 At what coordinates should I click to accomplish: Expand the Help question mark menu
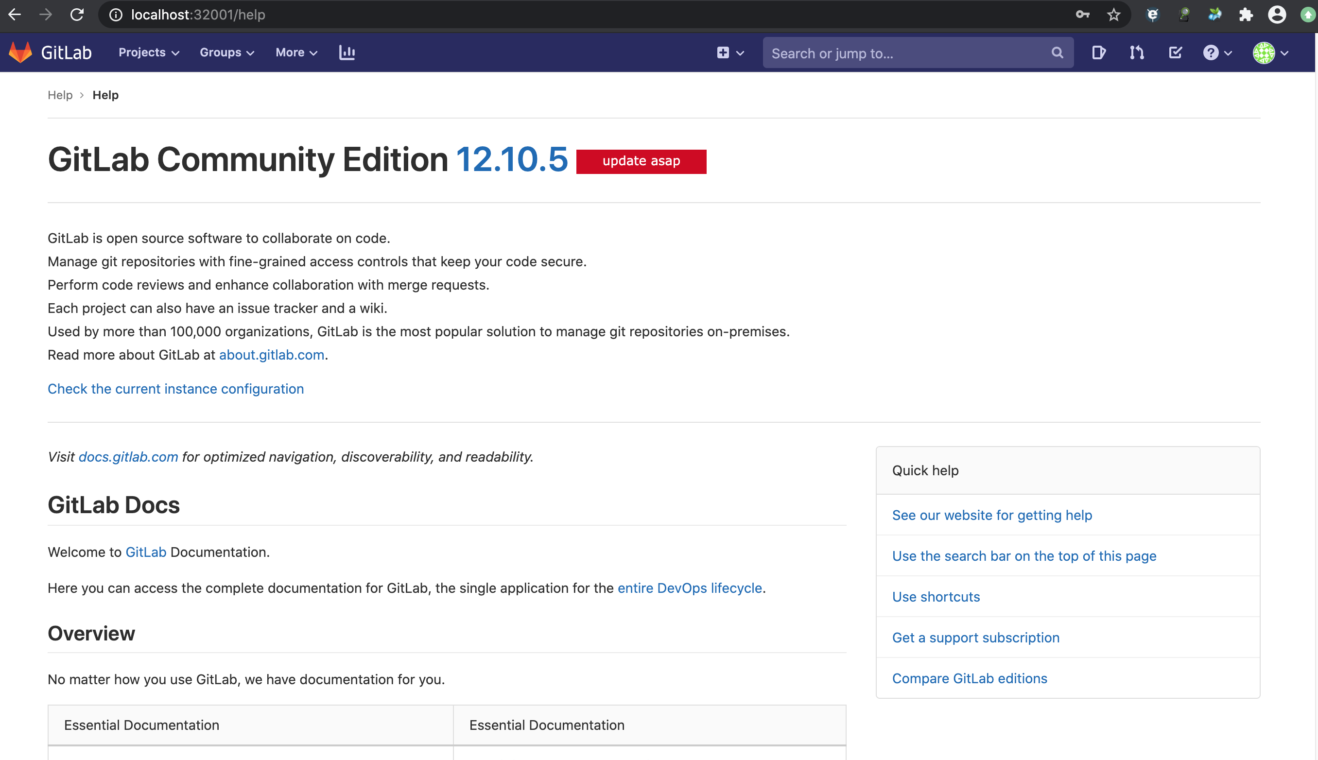coord(1217,52)
